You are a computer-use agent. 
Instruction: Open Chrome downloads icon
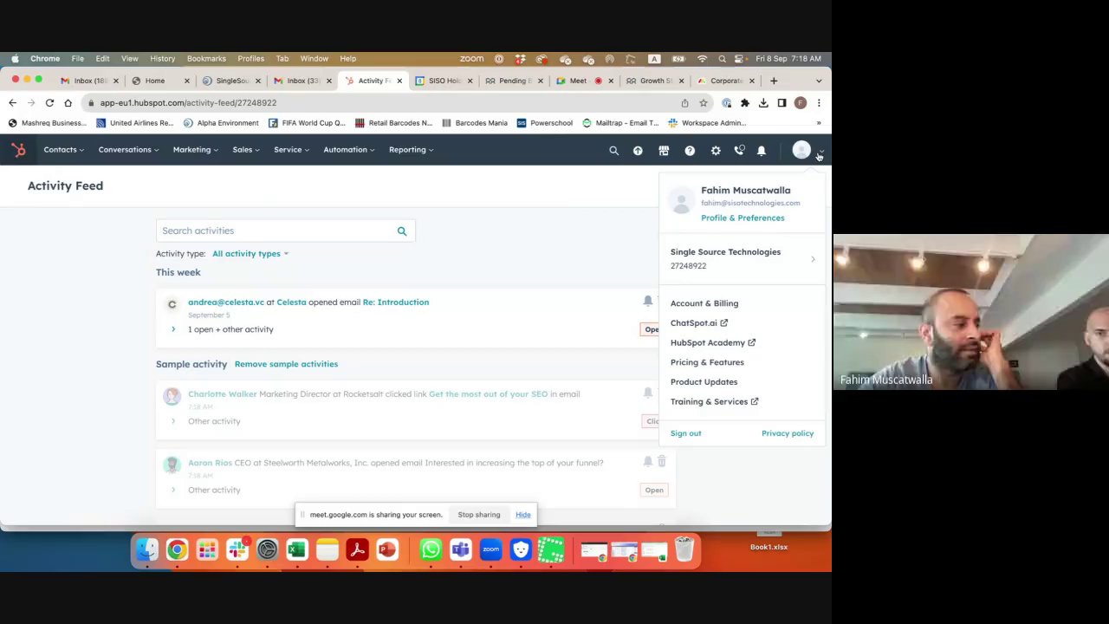pos(763,102)
